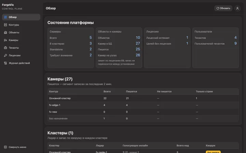
Task: Click the Объекты и камеры card heading
Action: point(110,32)
